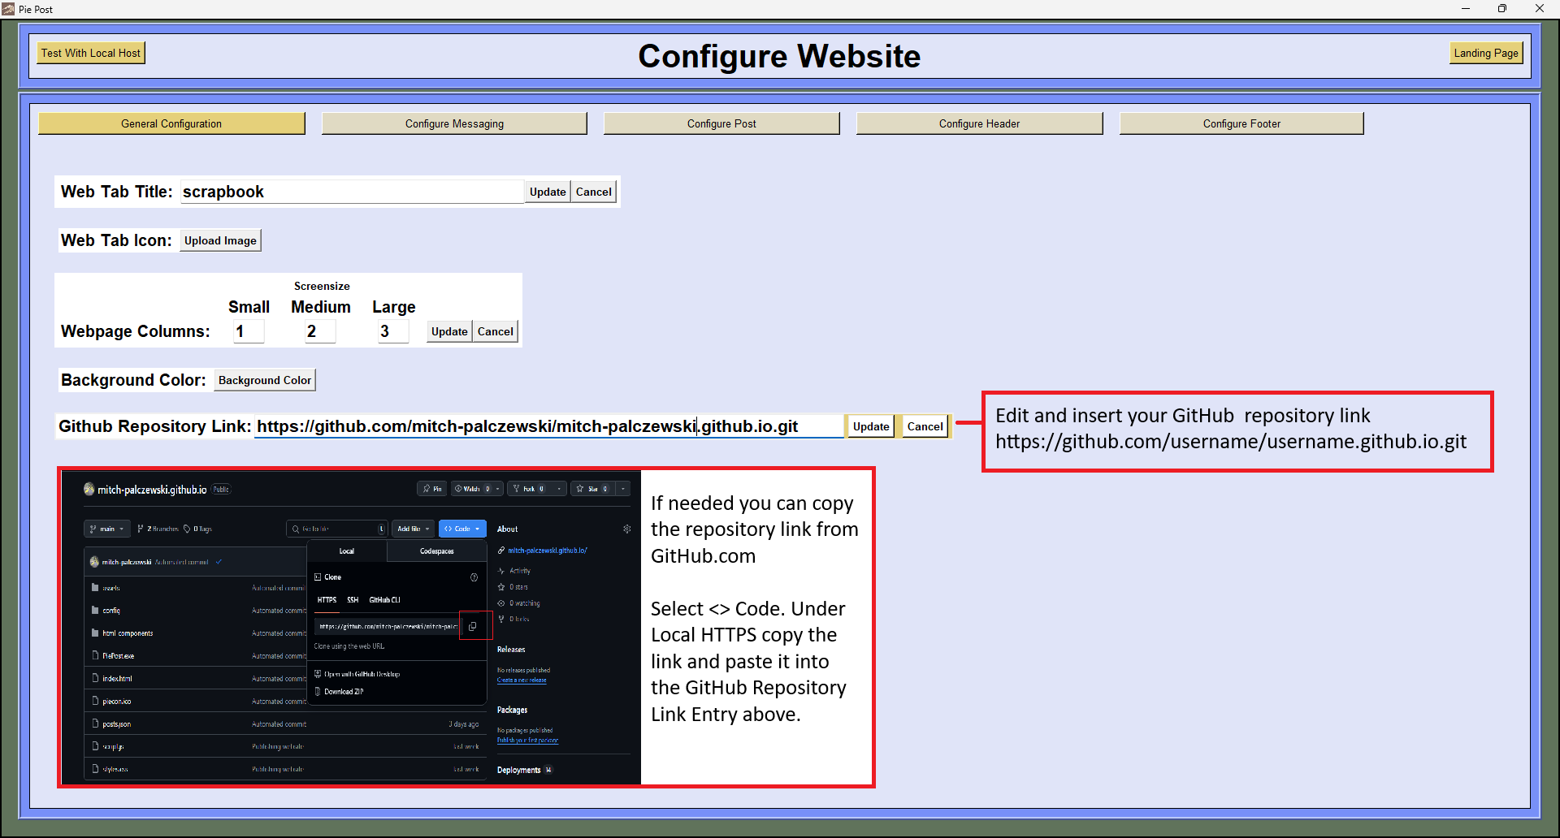Upload Image for the Web Tab Icon
Viewport: 1560px width, 838px height.
220,240
